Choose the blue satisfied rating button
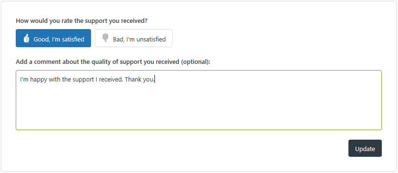This screenshot has width=398, height=173. (x=53, y=38)
